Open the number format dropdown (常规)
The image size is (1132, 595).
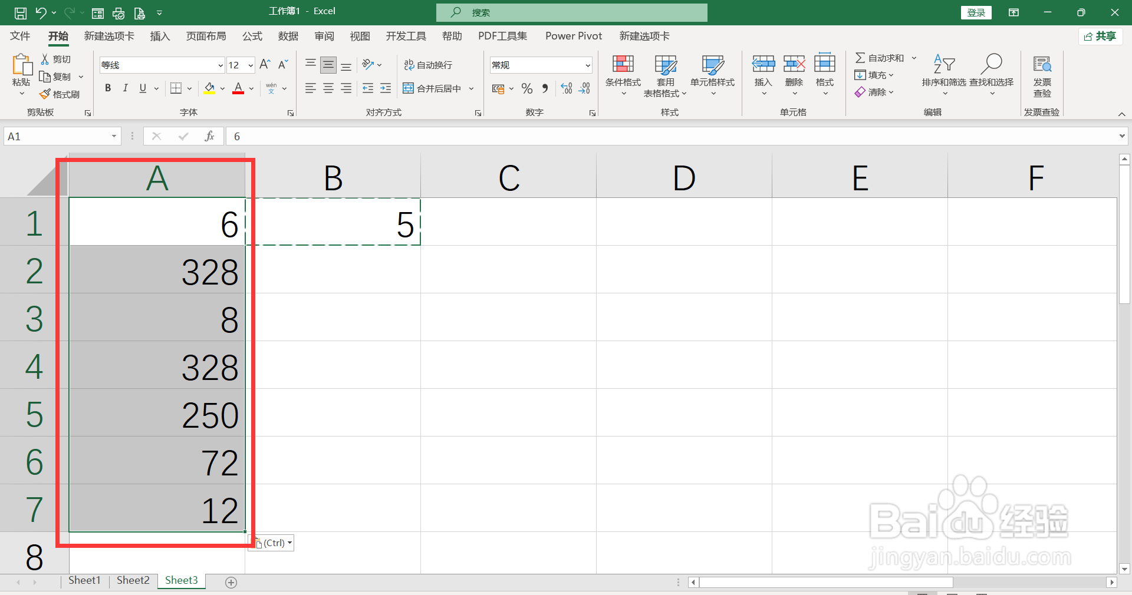pos(588,65)
